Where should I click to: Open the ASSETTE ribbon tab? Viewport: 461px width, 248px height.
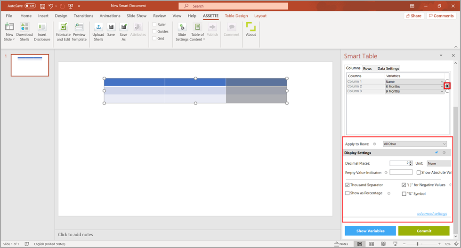point(210,16)
